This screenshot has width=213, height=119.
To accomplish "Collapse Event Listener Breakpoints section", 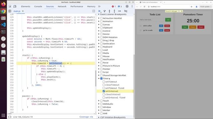I will click(99, 14).
